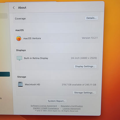Screen dimensions: 120x120
Task: Click the Coverage row label
Action: (20, 18)
